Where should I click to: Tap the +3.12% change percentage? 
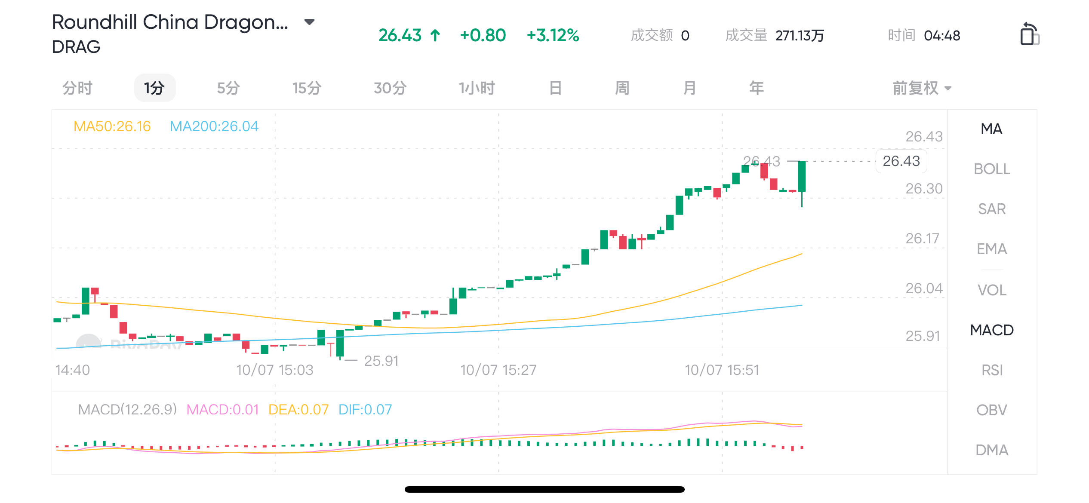tap(553, 35)
